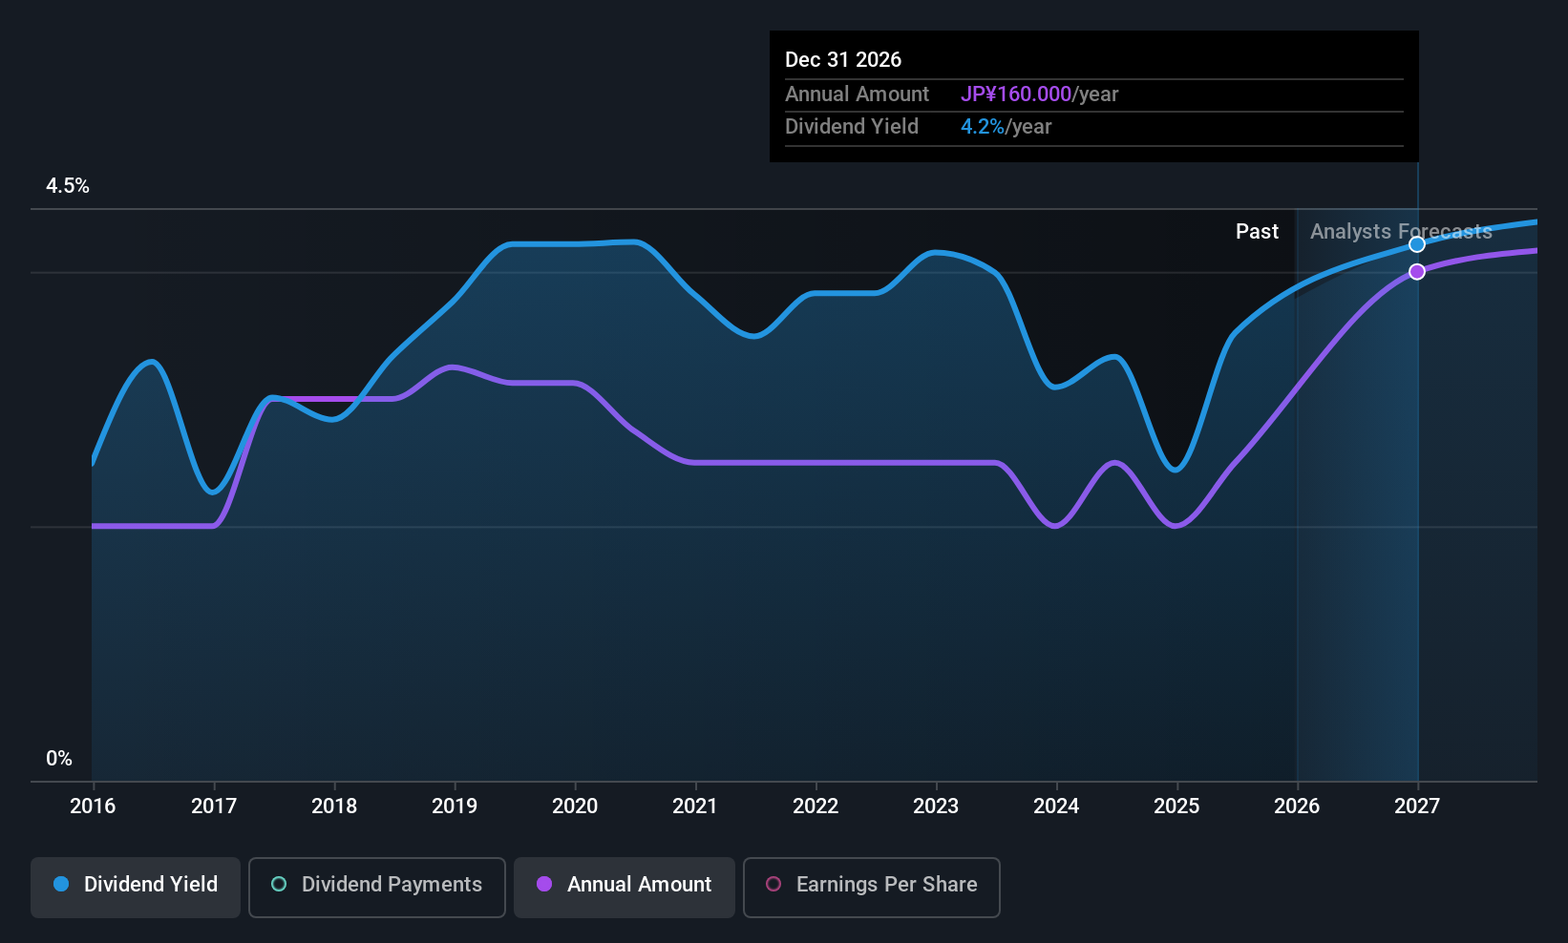Viewport: 1568px width, 943px height.
Task: Click the 4.5% y-axis label
Action: [x=68, y=186]
